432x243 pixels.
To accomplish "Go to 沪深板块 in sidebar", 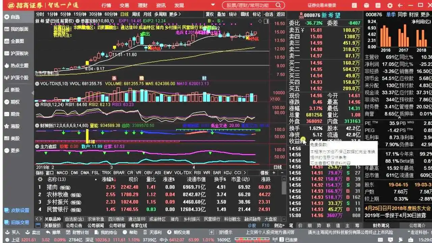I will point(16,53).
